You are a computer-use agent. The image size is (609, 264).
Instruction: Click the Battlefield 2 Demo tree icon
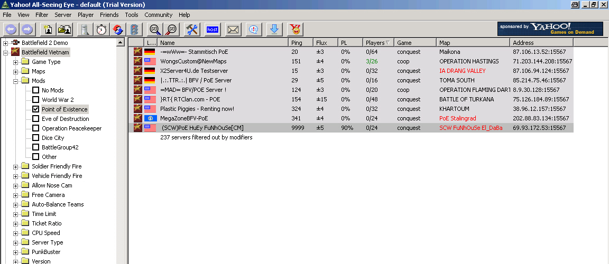(x=15, y=43)
